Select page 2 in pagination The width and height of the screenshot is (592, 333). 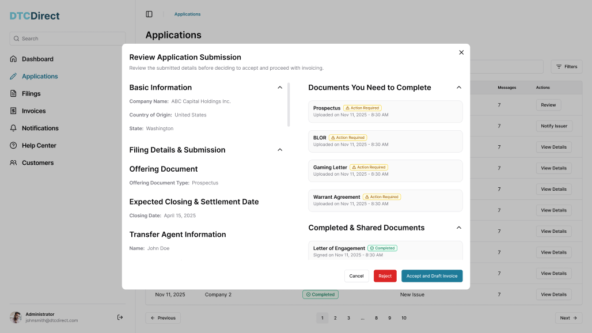point(335,318)
